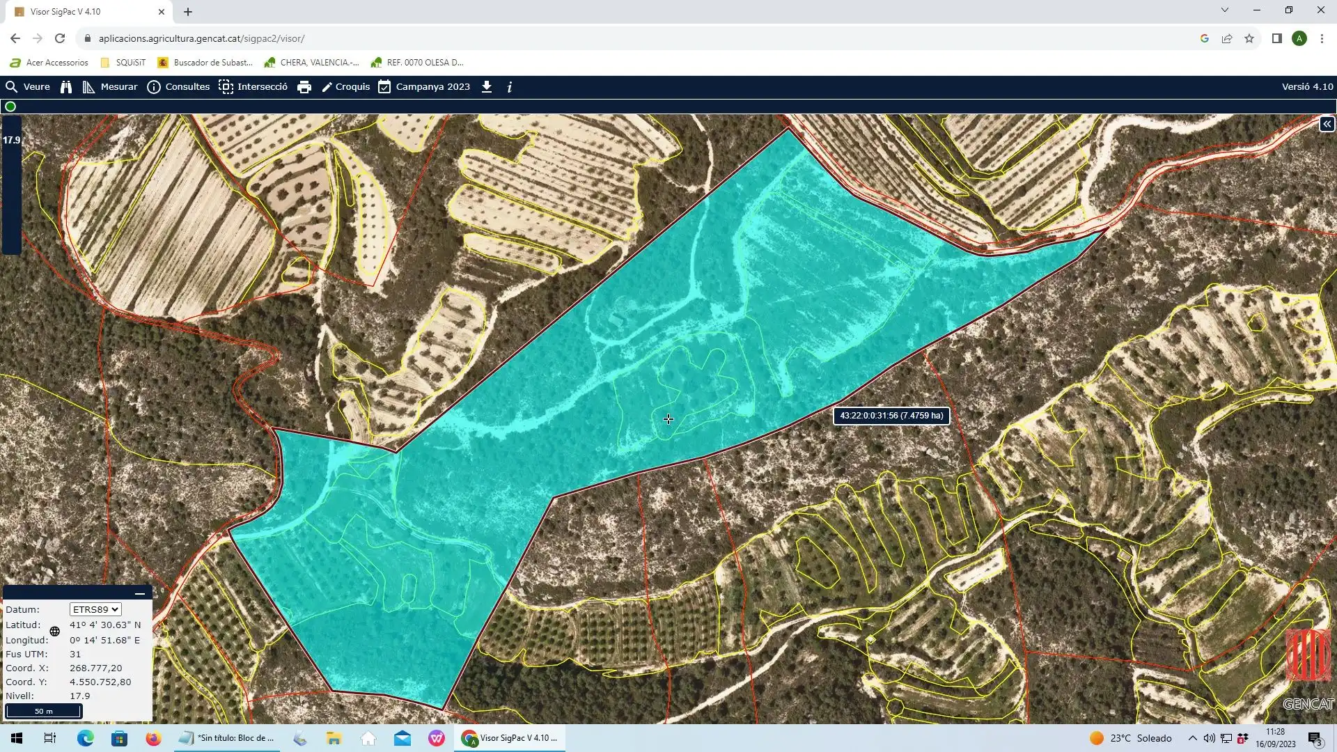
Task: Click the printer icon in toolbar
Action: (304, 87)
